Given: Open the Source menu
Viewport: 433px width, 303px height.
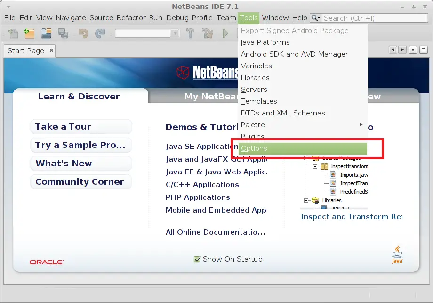Looking at the screenshot, I should click(101, 18).
